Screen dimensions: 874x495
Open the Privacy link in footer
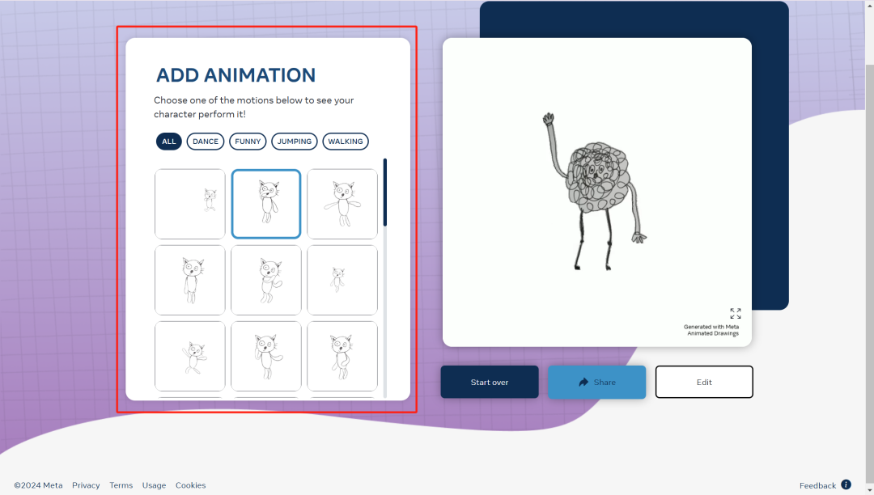[x=86, y=485]
